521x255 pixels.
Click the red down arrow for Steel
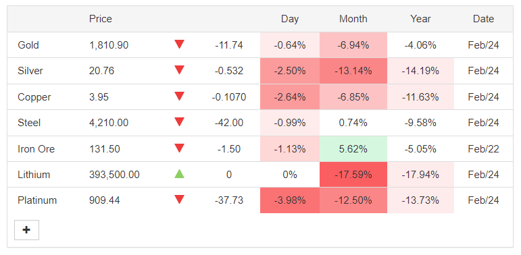coord(180,122)
